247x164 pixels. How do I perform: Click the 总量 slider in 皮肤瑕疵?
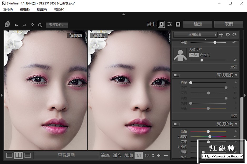[208, 83]
